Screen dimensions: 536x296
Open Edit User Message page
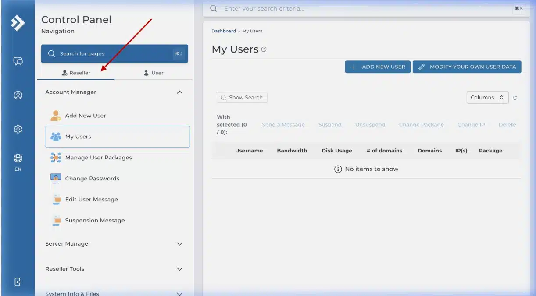click(118, 200)
